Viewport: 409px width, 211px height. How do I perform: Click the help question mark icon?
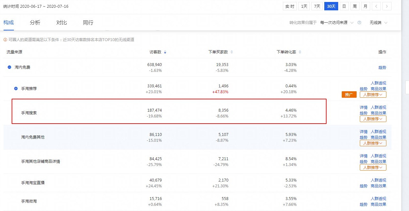(359, 23)
